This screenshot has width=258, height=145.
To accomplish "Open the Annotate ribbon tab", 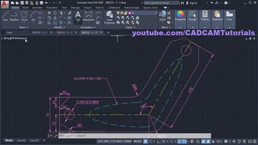I will tap(37, 8).
